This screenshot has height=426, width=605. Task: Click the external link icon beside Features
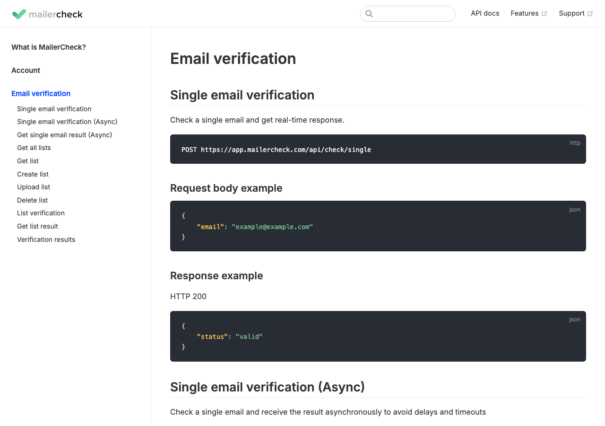click(544, 14)
